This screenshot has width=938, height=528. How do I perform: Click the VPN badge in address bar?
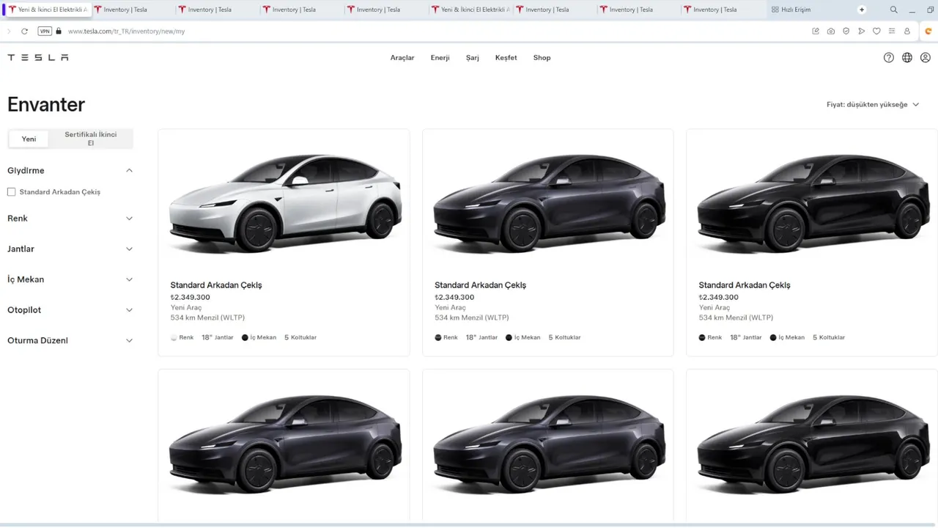click(x=45, y=32)
